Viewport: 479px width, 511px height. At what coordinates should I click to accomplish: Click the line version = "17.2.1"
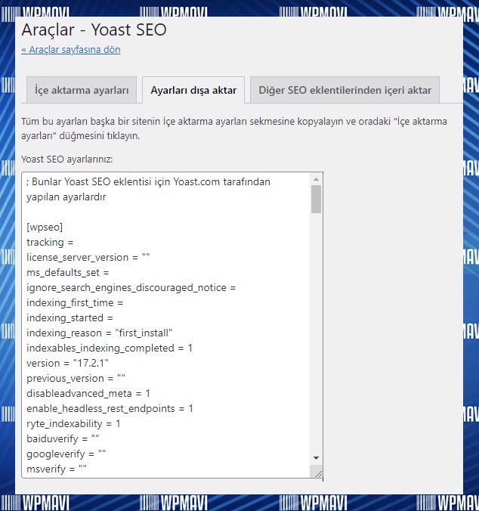point(67,363)
